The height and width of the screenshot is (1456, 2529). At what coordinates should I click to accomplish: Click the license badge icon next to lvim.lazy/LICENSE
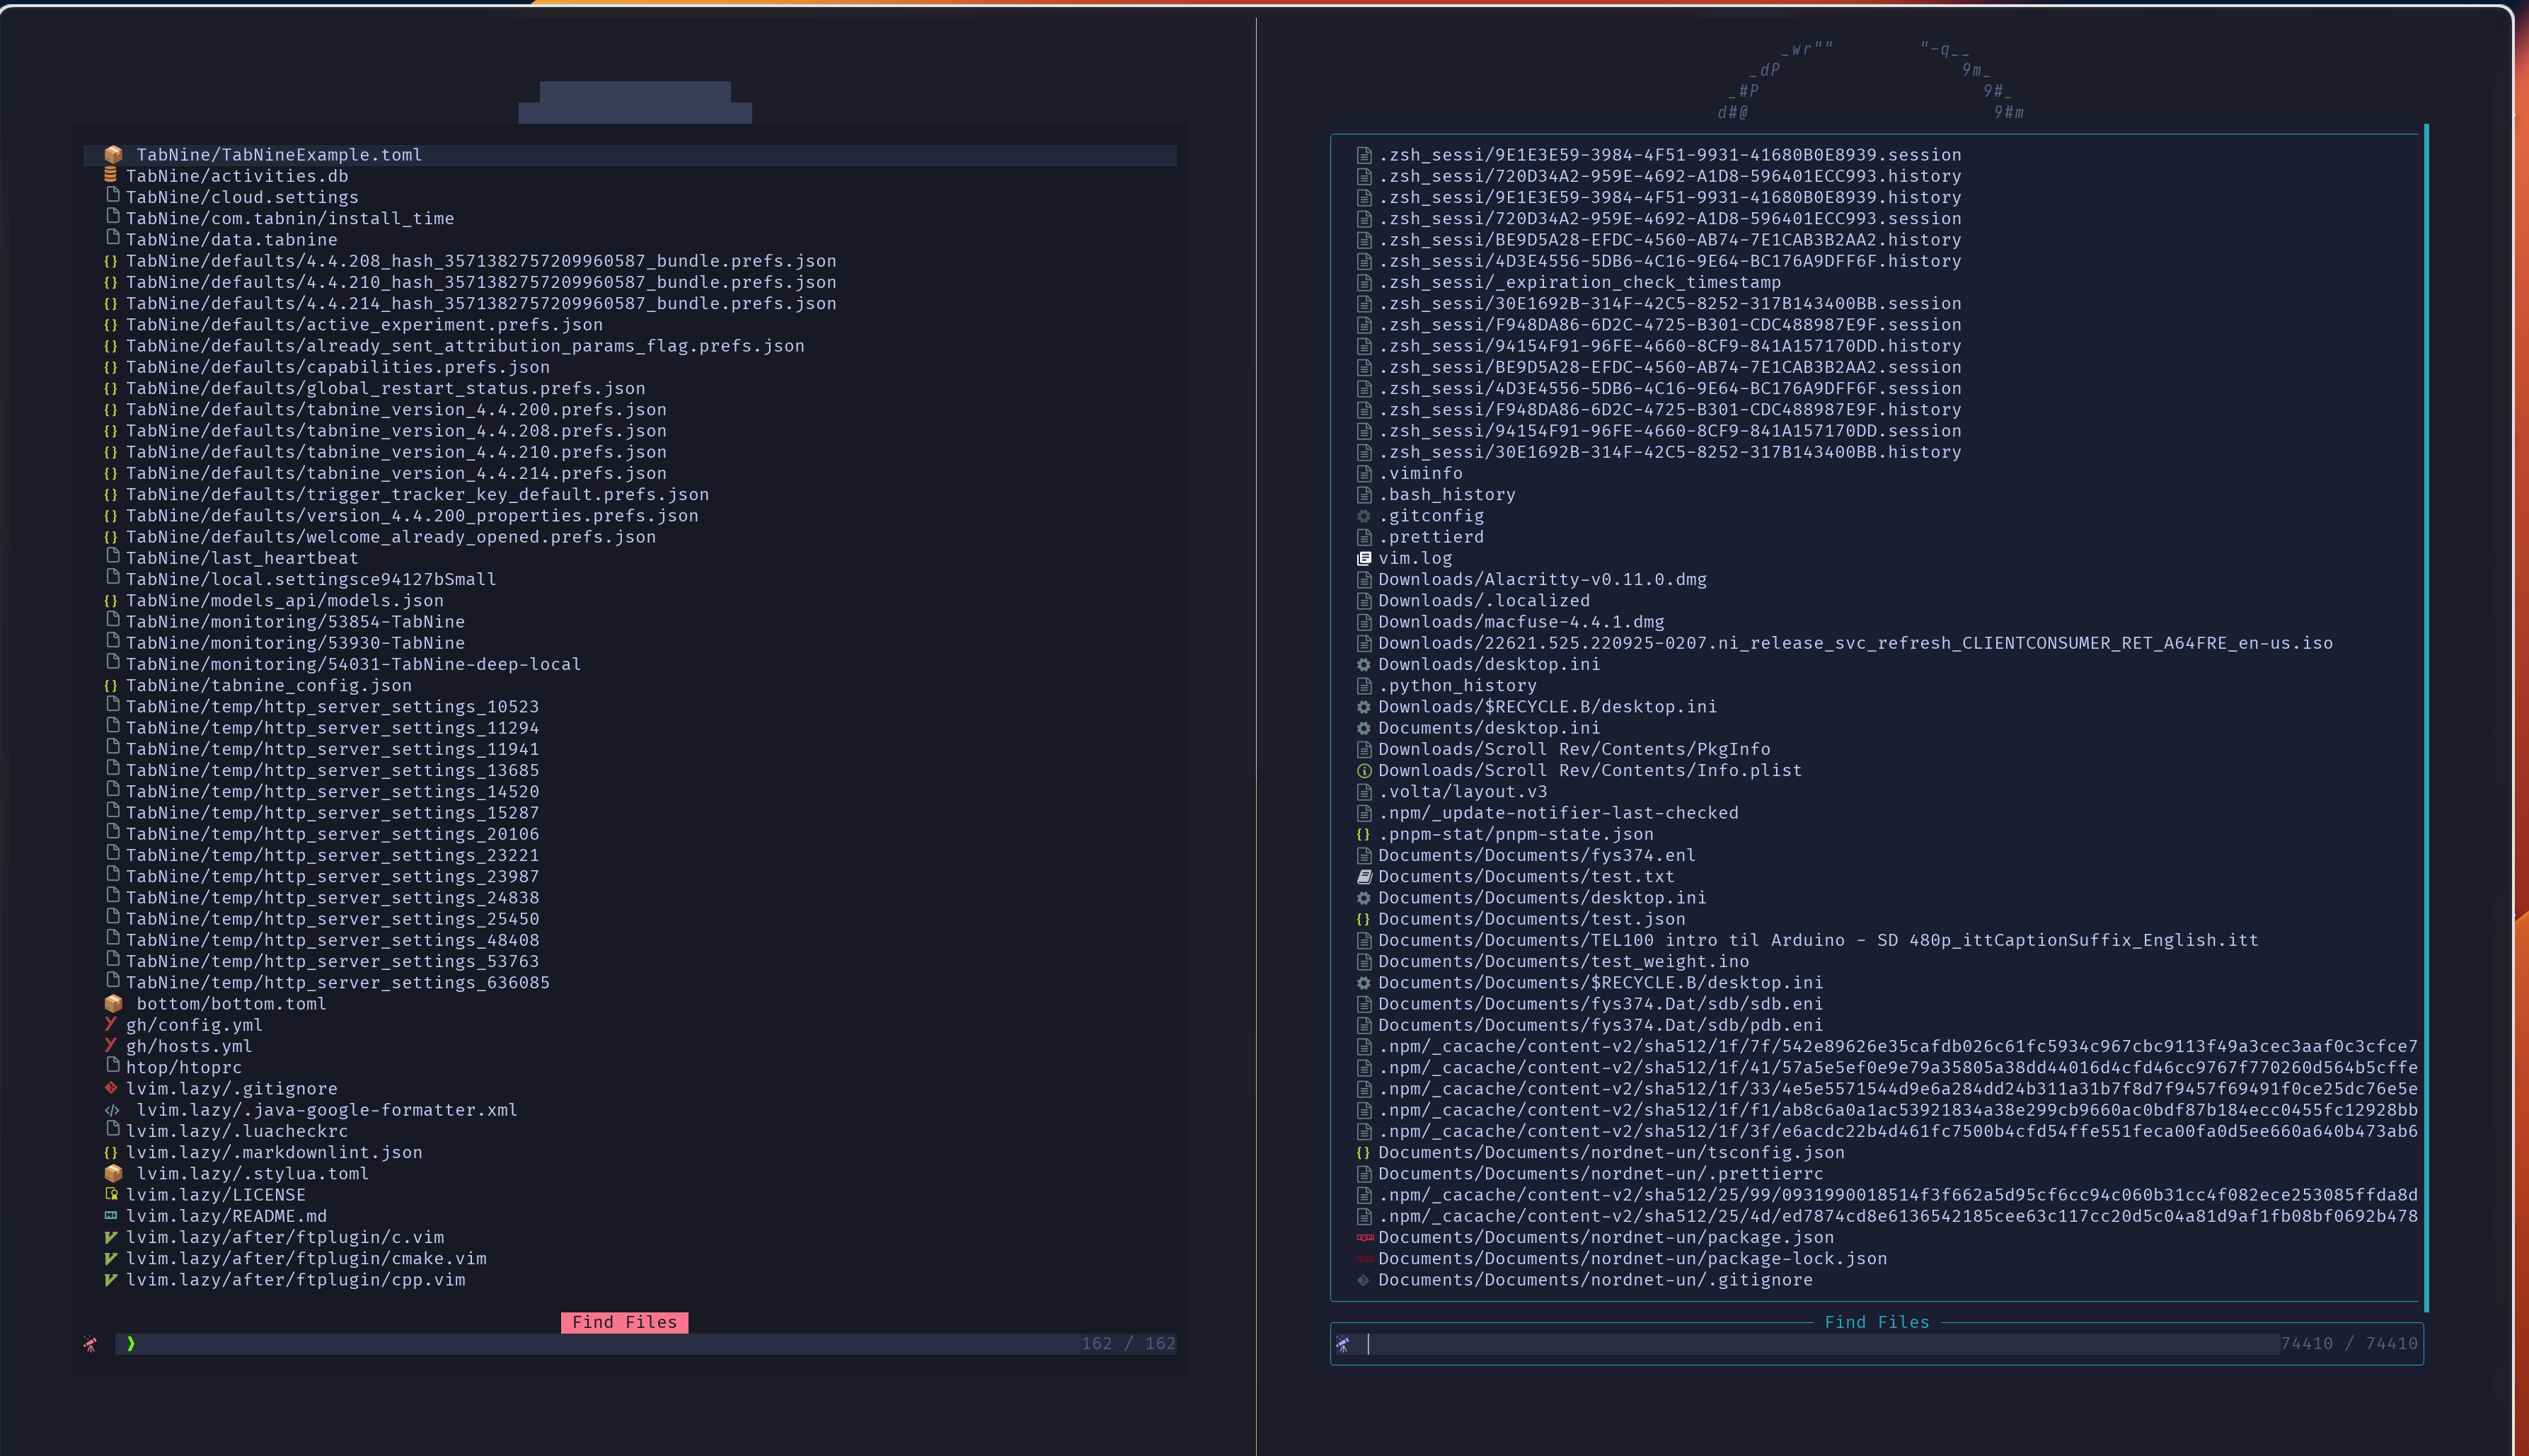pos(111,1194)
